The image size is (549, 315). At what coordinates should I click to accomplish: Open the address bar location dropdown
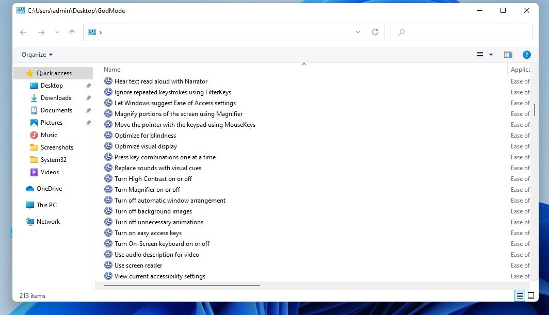(x=358, y=32)
